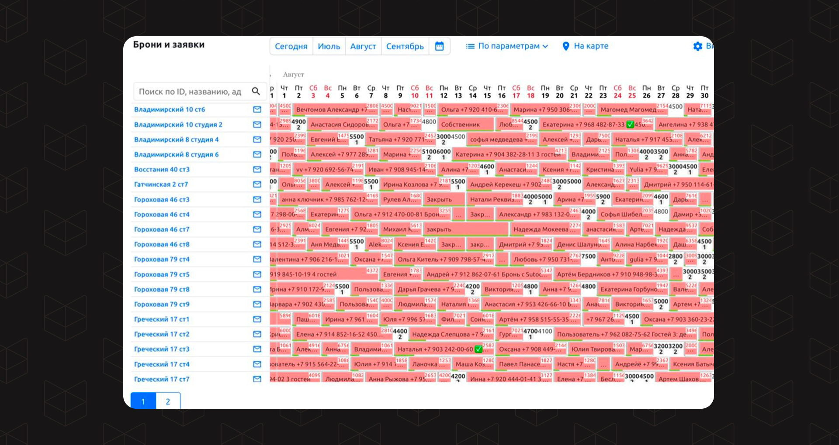The image size is (839, 445).
Task: Open the settings gear icon
Action: click(x=697, y=46)
